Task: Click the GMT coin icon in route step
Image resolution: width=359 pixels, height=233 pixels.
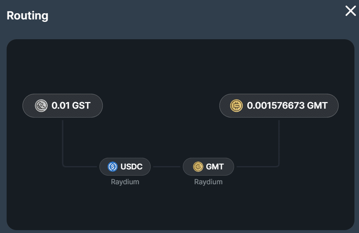Action: coord(198,167)
